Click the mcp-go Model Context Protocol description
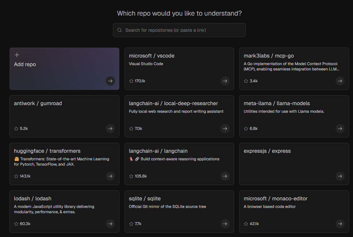Viewport: 353px width, 237px height. tap(291, 66)
